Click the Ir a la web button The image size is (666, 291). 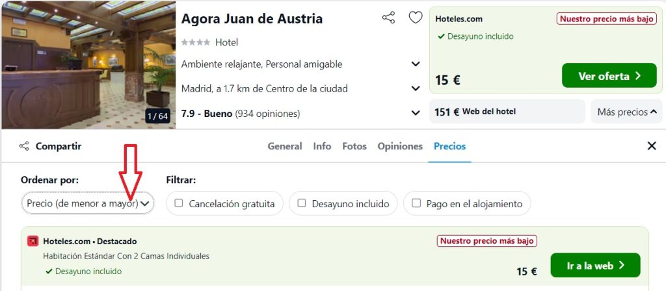coord(595,265)
